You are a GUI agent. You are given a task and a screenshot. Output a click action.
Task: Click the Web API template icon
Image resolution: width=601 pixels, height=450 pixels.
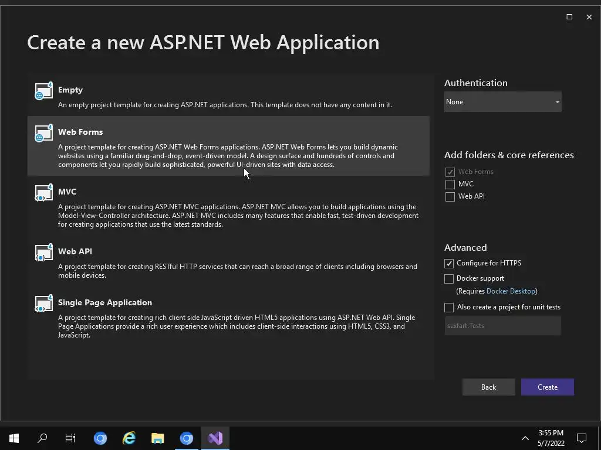pyautogui.click(x=43, y=253)
